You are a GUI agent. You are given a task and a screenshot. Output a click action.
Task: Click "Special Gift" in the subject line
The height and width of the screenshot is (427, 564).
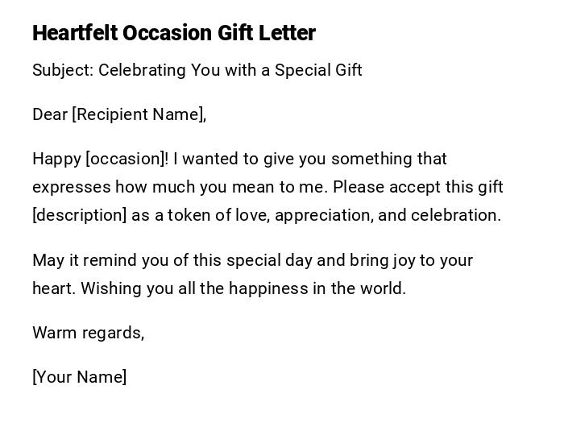tap(318, 70)
